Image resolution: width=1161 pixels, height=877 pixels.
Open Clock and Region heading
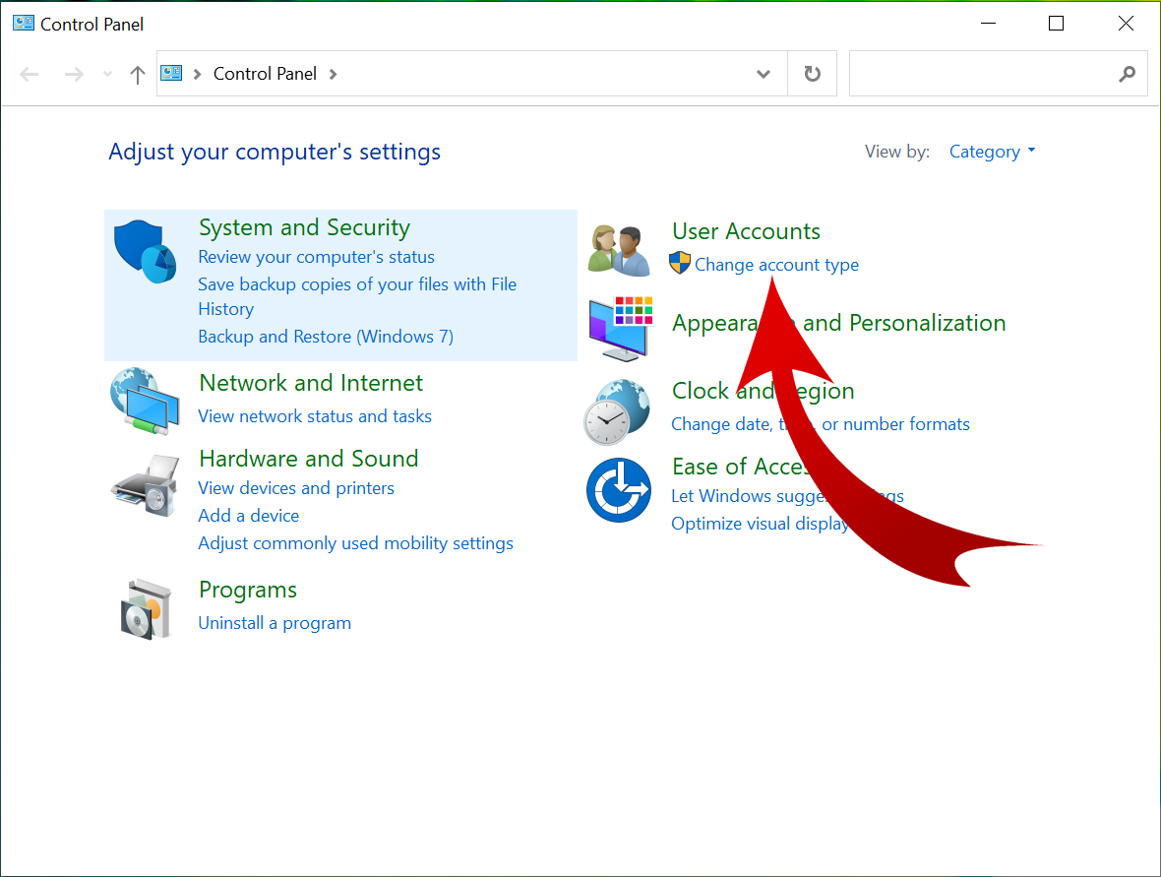[x=764, y=391]
